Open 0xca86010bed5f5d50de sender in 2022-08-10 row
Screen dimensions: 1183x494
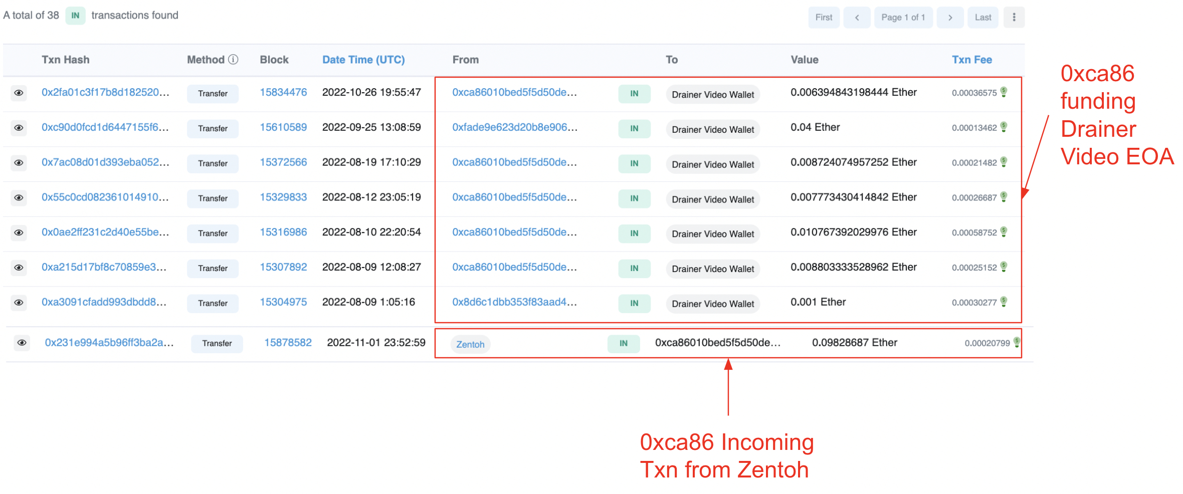click(x=515, y=232)
